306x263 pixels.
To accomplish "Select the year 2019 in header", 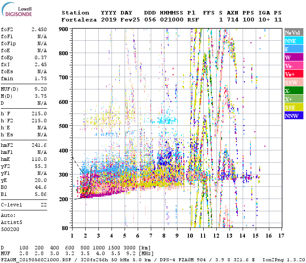I will [x=109, y=20].
